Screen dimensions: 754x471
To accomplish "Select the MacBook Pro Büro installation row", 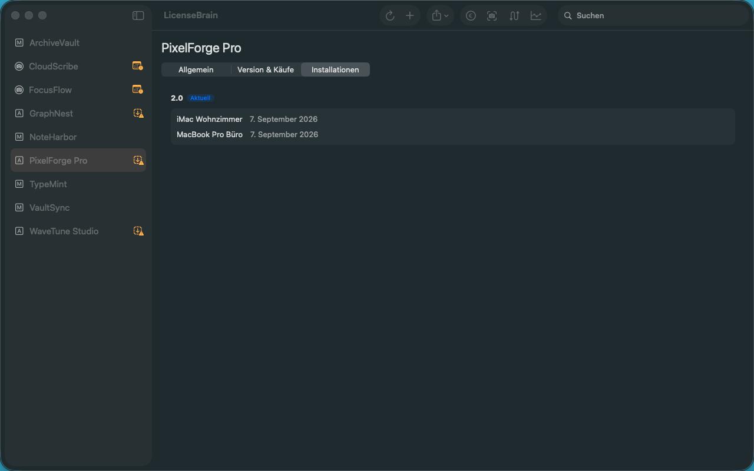I will point(452,134).
